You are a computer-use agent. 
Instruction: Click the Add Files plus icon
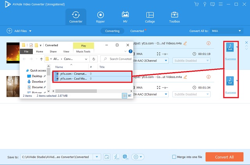click(9, 31)
